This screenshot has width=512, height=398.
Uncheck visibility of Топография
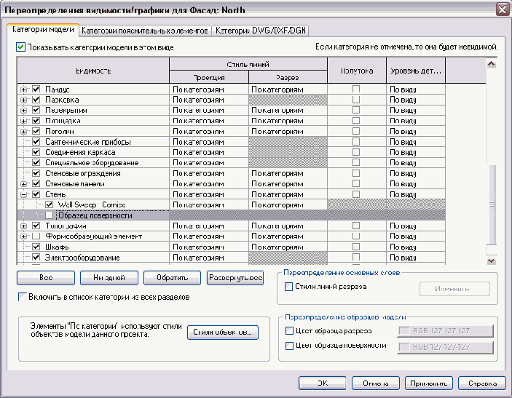tap(36, 226)
